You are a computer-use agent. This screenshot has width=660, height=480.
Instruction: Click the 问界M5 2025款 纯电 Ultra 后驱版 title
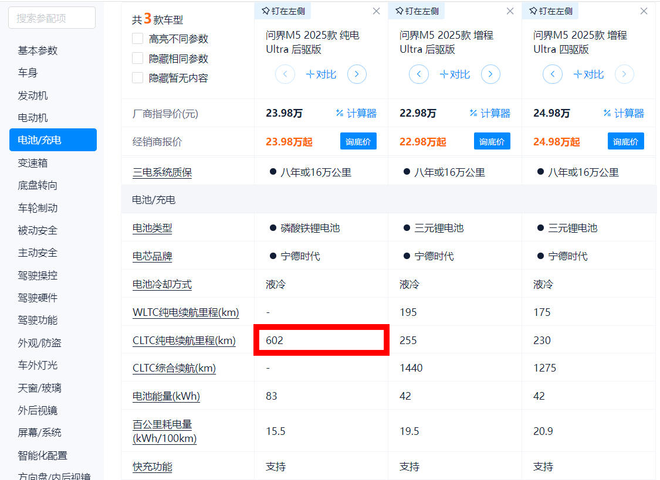click(x=312, y=42)
